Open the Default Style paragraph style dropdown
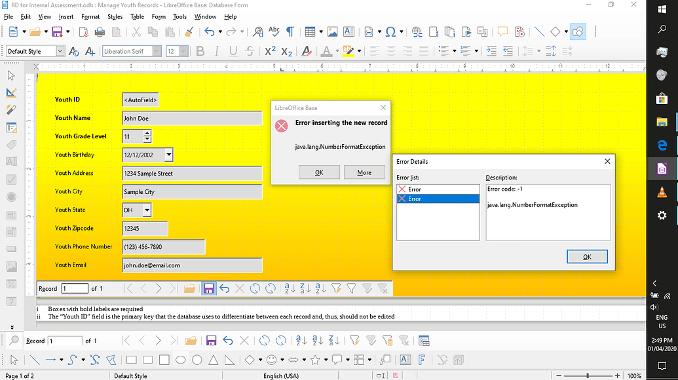Screen dimensions: 678x380 pos(60,51)
